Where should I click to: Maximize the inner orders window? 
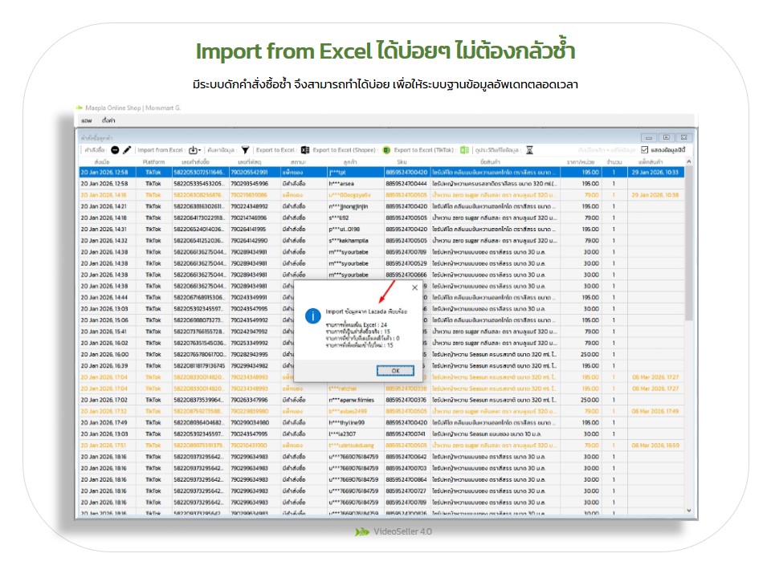coord(667,137)
